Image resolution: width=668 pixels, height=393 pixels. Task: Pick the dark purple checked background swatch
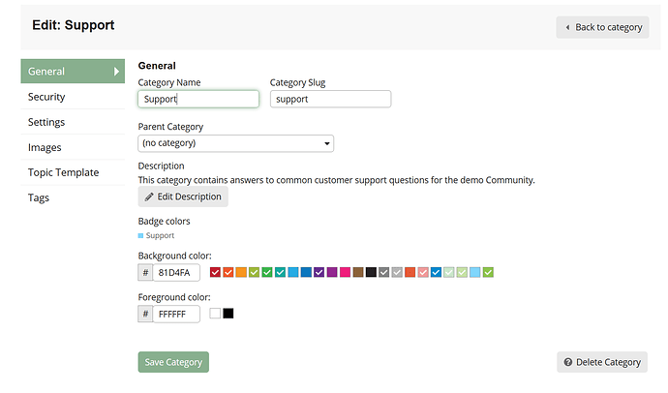click(x=319, y=272)
